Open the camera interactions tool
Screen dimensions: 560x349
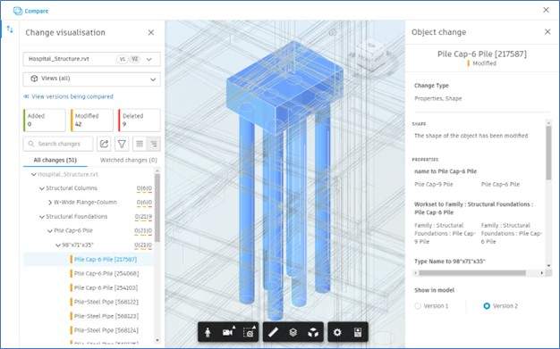pos(229,332)
